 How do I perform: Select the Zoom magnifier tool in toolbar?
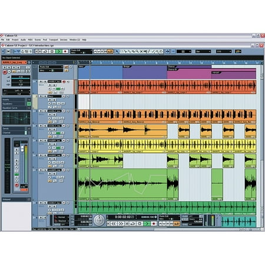pos(137,51)
